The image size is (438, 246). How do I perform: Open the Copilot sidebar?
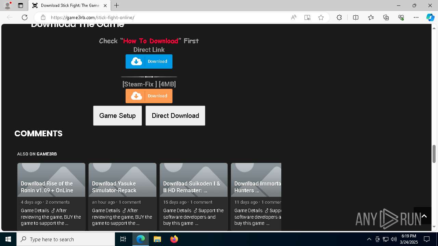[430, 17]
